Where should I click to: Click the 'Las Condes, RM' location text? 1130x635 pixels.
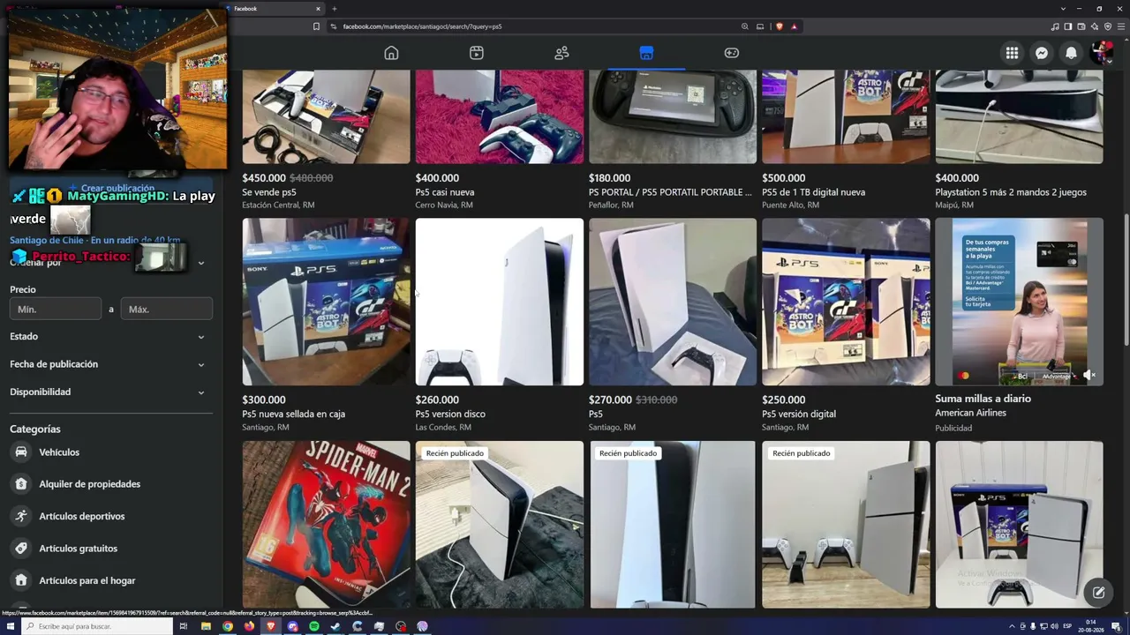(x=443, y=428)
